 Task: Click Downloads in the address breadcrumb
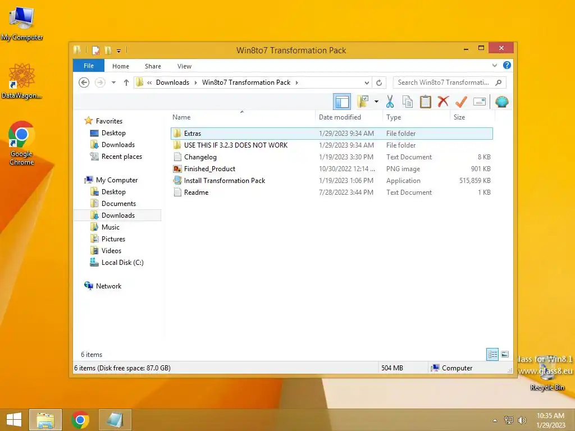pos(172,82)
